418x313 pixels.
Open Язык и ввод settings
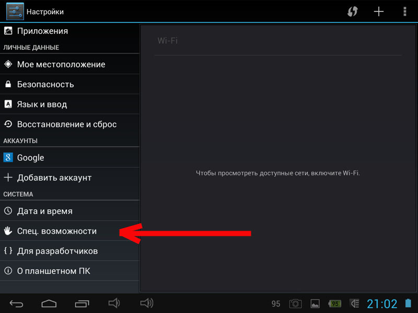pyautogui.click(x=42, y=104)
